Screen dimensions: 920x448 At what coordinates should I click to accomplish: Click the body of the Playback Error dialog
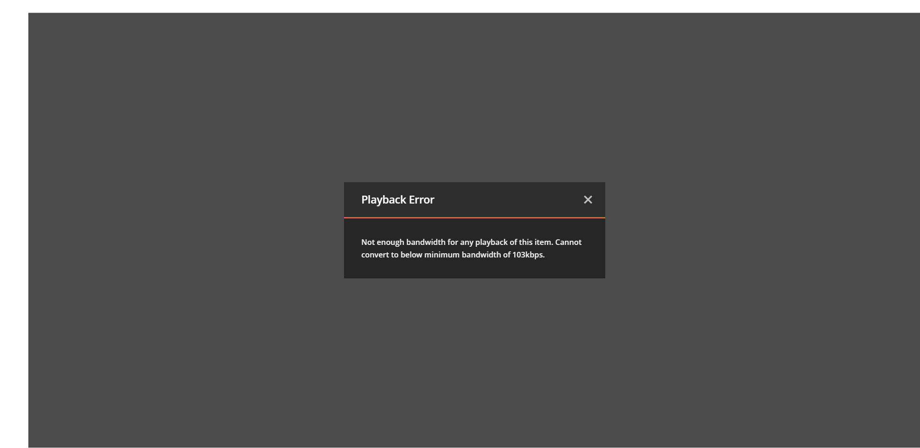(x=474, y=249)
